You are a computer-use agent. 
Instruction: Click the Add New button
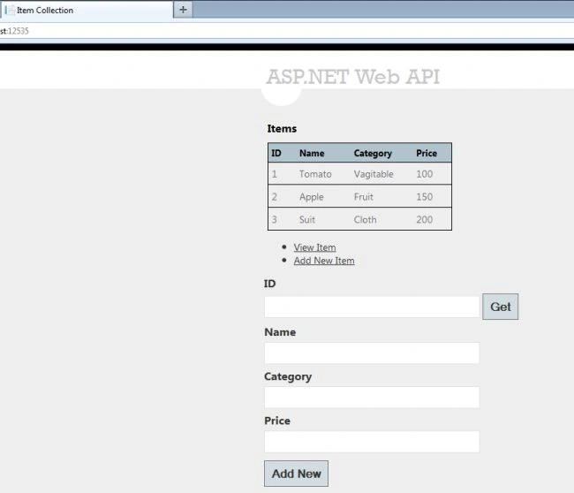pos(296,474)
